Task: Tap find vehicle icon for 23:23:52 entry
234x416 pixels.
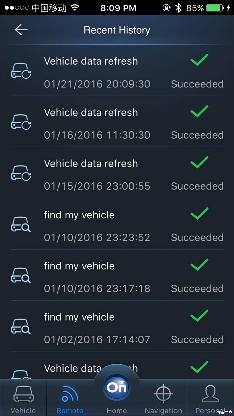Action: point(21,224)
